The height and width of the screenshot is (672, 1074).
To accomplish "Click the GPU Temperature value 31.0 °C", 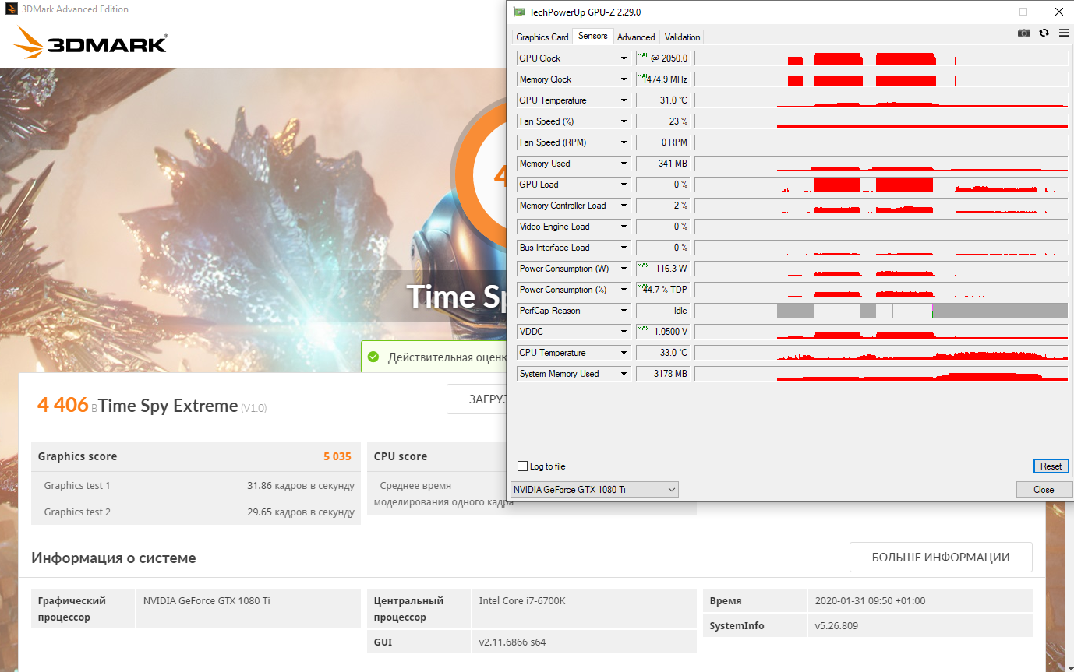I will click(x=662, y=100).
